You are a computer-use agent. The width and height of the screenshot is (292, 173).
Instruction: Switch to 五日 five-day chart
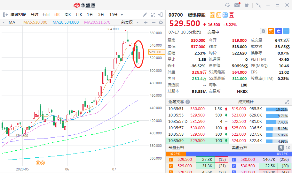click(46, 14)
